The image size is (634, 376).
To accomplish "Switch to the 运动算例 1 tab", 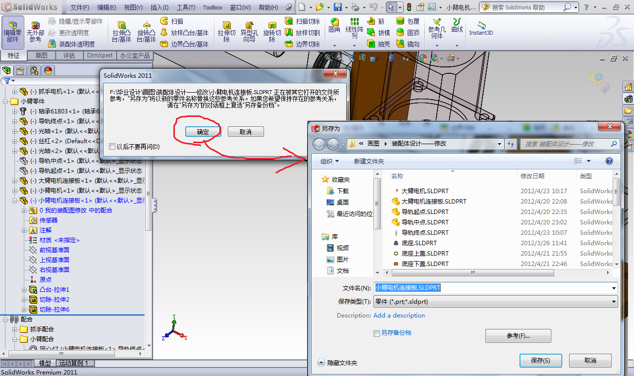I will click(x=74, y=363).
